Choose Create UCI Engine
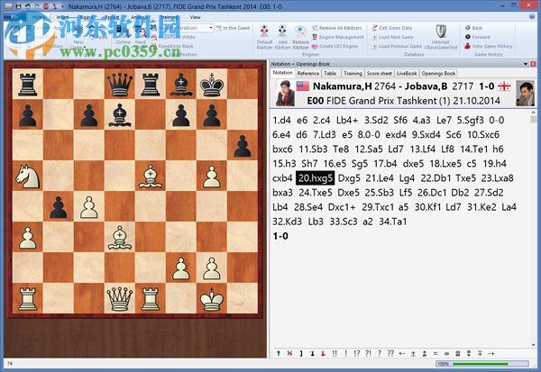The image size is (541, 372). click(x=335, y=46)
